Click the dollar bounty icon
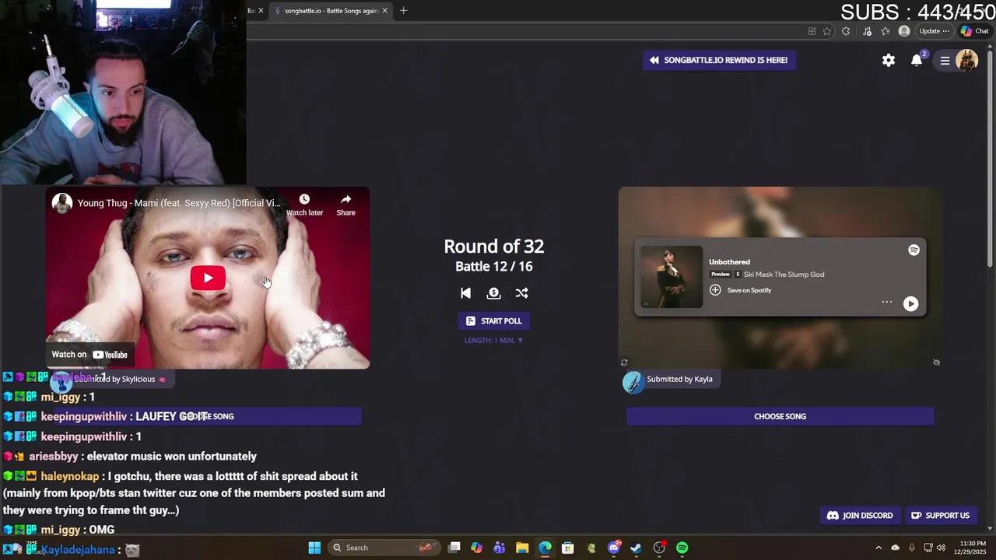Viewport: 996px width, 560px height. [x=493, y=293]
